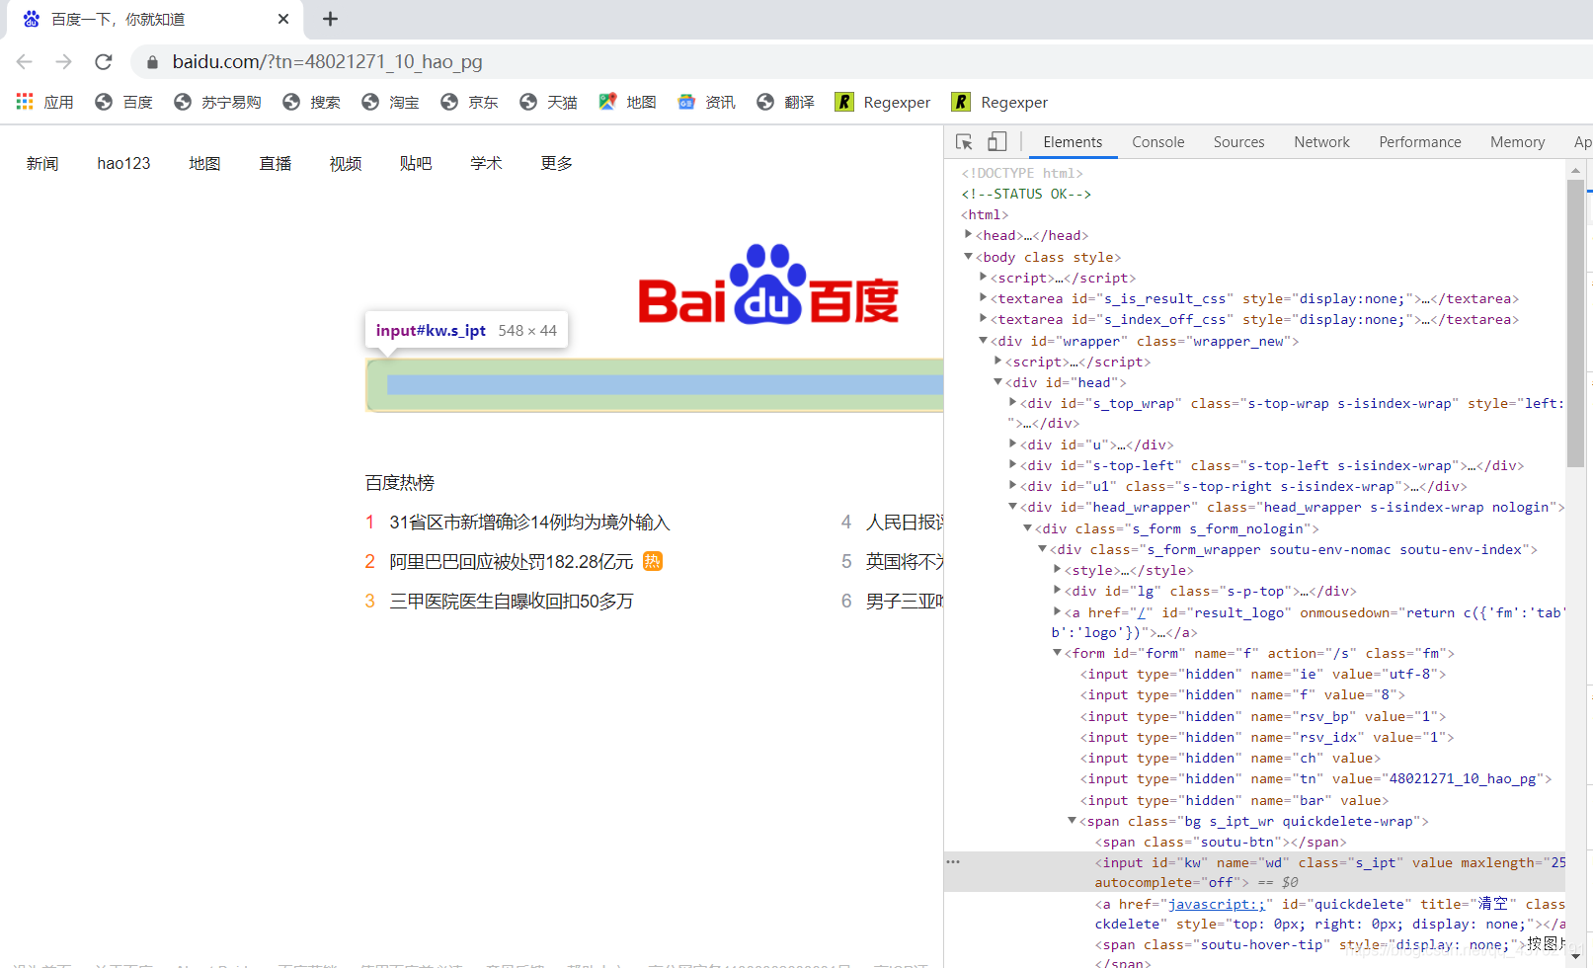Open a new tab with plus button
This screenshot has height=968, width=1593.
pyautogui.click(x=331, y=19)
